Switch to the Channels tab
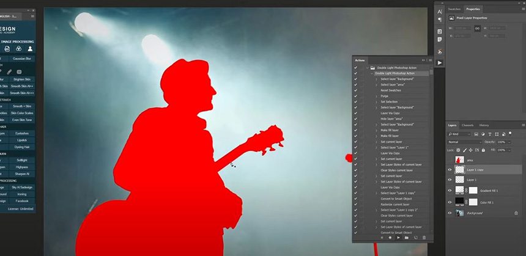Image resolution: width=526 pixels, height=256 pixels. (468, 125)
